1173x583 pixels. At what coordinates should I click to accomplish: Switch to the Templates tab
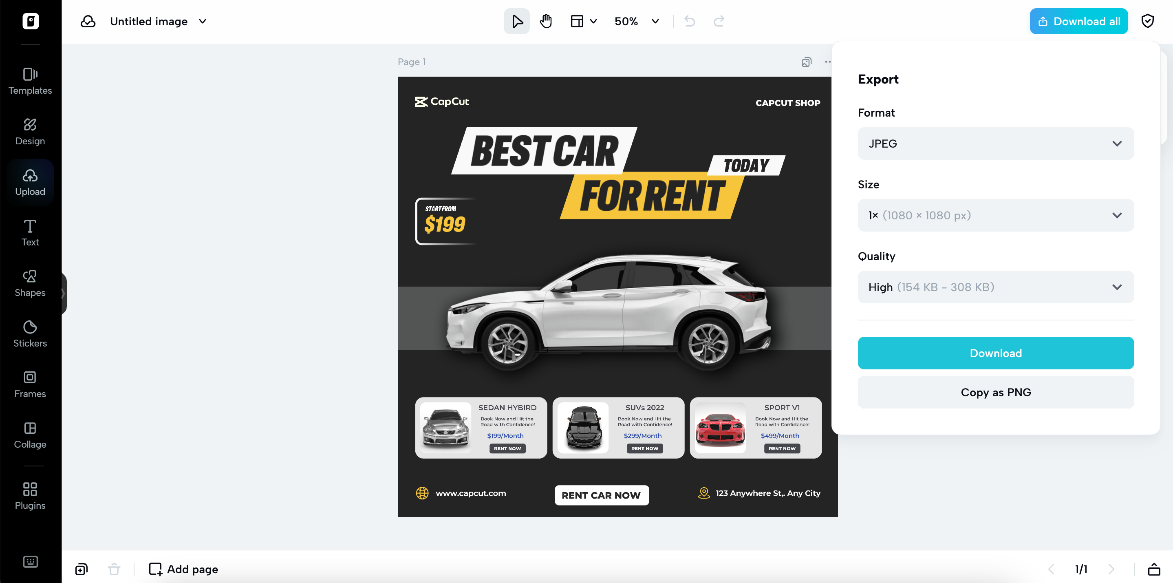click(30, 81)
